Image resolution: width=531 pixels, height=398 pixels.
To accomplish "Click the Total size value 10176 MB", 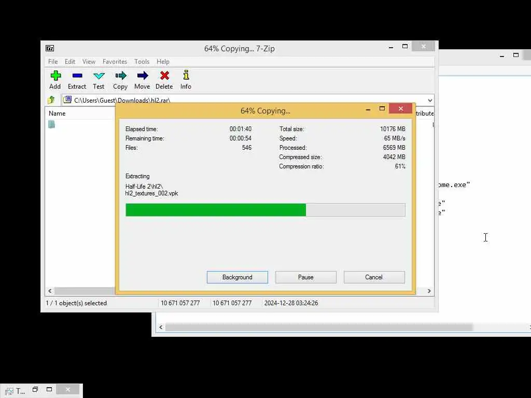I will click(x=393, y=129).
